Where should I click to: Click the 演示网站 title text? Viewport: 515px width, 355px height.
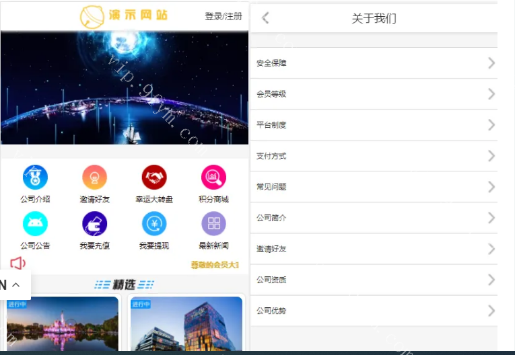coord(138,15)
